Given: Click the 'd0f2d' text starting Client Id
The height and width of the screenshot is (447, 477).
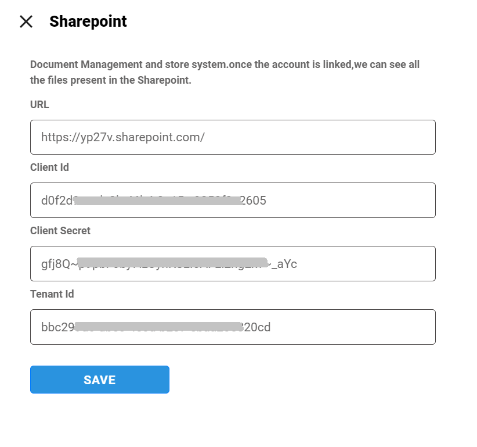Looking at the screenshot, I should [56, 201].
